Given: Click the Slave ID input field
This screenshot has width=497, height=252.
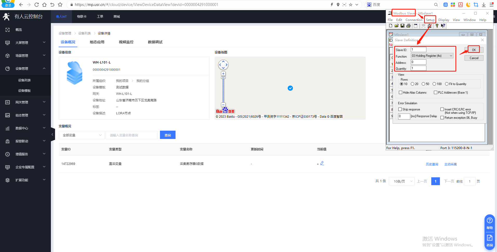Looking at the screenshot, I should (x=418, y=50).
